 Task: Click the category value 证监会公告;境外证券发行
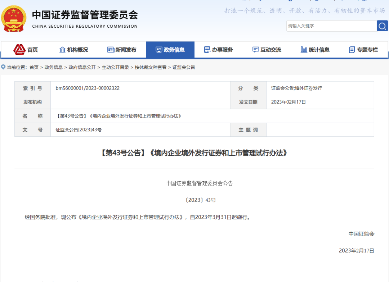pyautogui.click(x=296, y=88)
